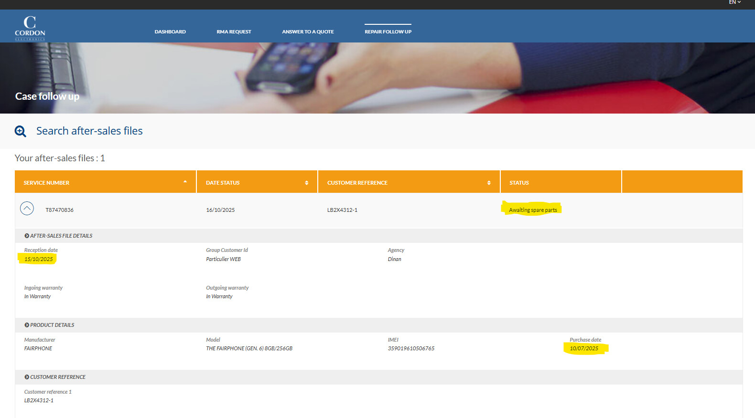Click the Date Status sort arrows
Image resolution: width=755 pixels, height=418 pixels.
point(306,183)
